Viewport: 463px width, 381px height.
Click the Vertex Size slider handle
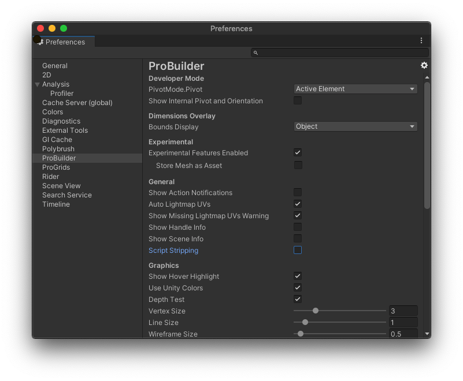coord(316,311)
